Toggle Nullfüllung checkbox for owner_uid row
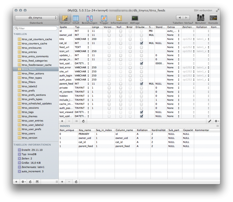 [x=121, y=35]
